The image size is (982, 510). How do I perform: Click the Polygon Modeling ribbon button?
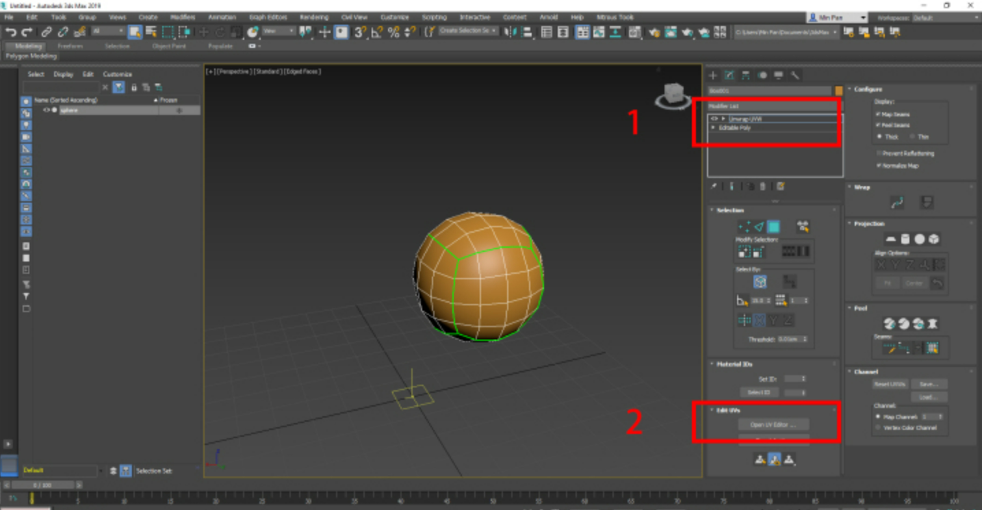click(31, 56)
